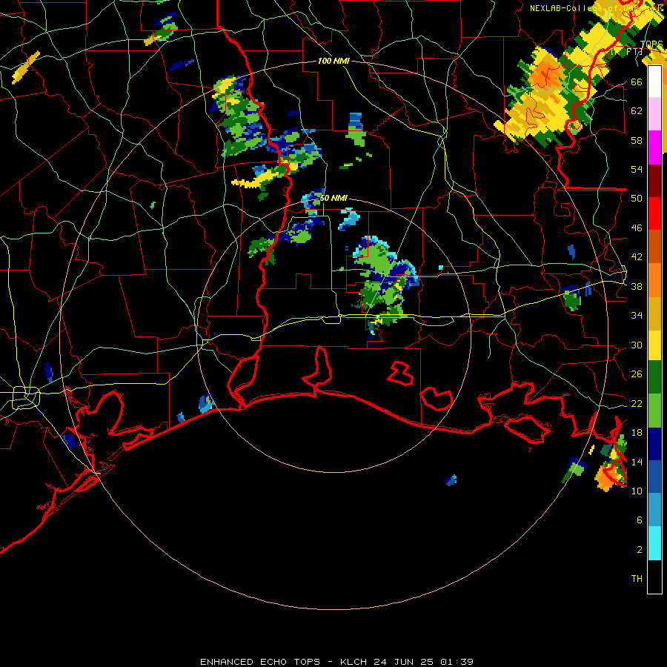The width and height of the screenshot is (667, 667).
Task: Click the bright red legend swatch
Action: [654, 213]
